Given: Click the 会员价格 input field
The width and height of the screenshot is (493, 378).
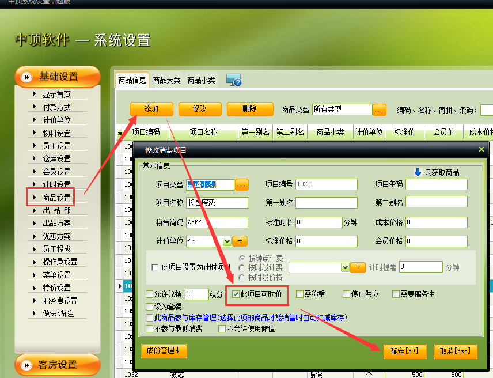Looking at the screenshot, I should 437,241.
